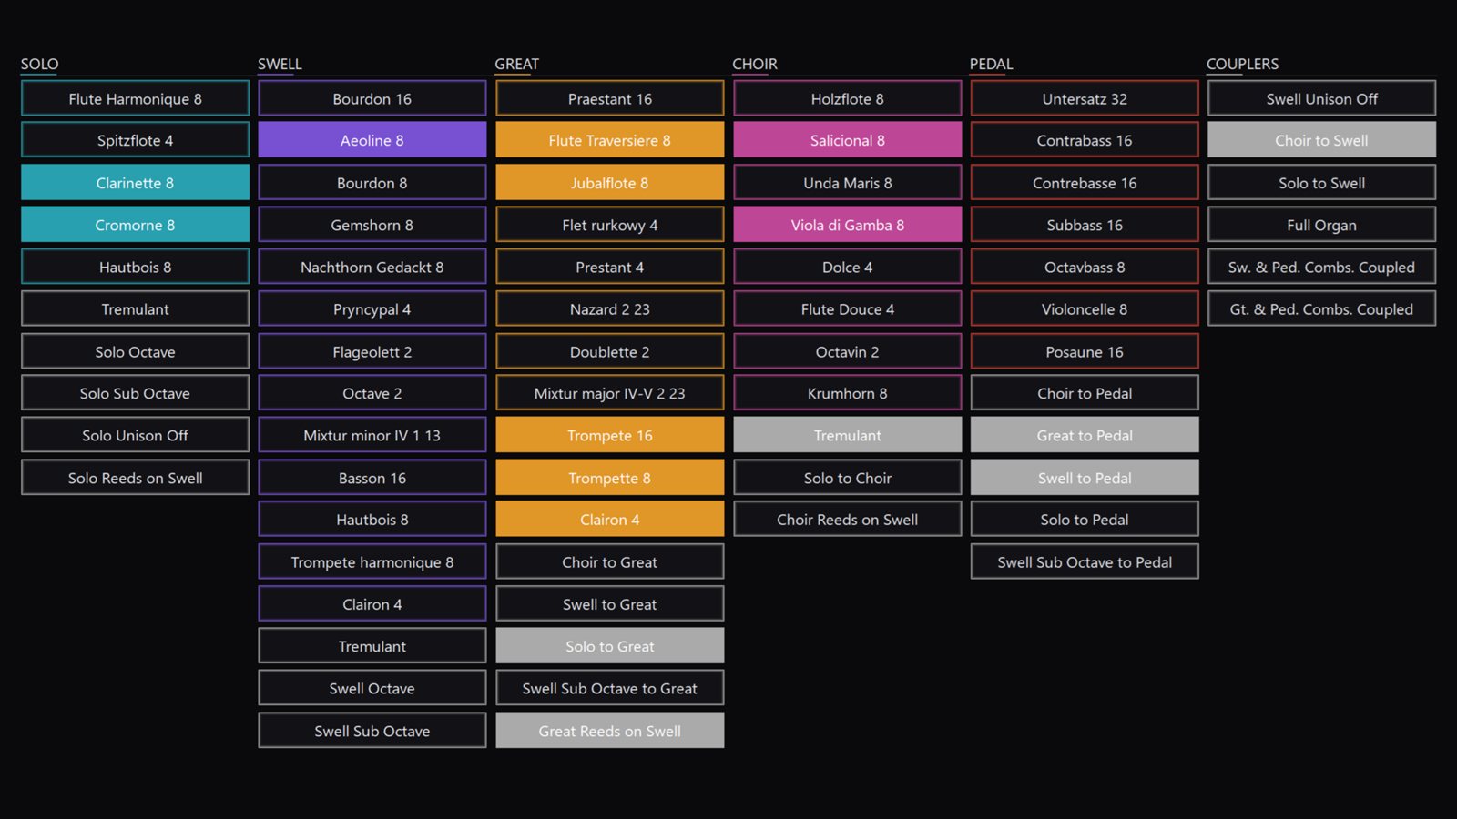Activate the Spitzflote 4 stop

135,140
